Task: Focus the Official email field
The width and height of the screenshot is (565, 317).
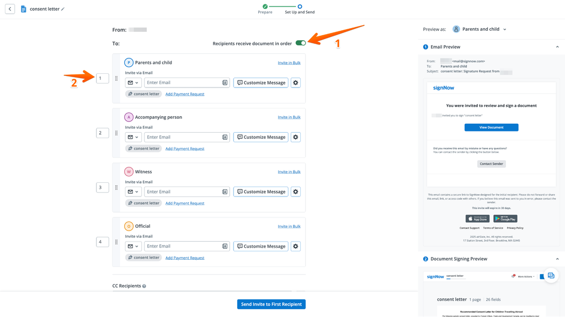Action: click(187, 246)
